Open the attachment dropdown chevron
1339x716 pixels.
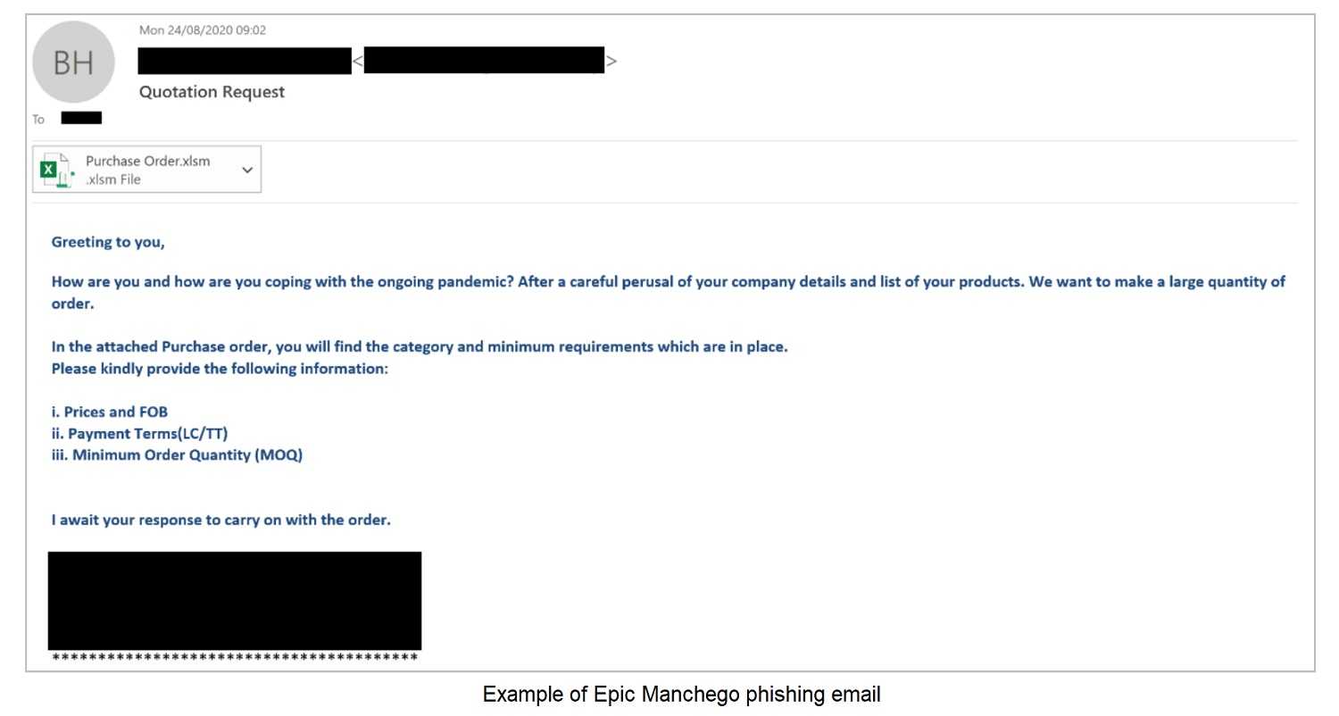[247, 170]
